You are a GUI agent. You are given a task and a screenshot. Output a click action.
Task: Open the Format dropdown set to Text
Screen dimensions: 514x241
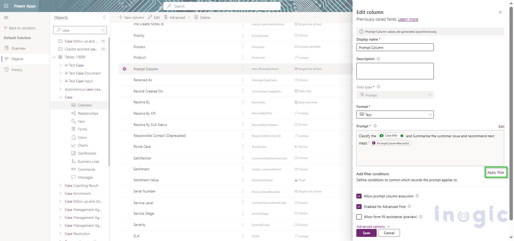pos(395,115)
